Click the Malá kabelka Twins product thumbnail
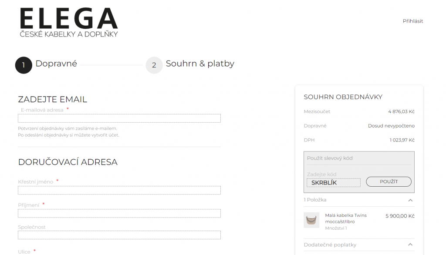This screenshot has height=255, width=446. click(x=311, y=220)
